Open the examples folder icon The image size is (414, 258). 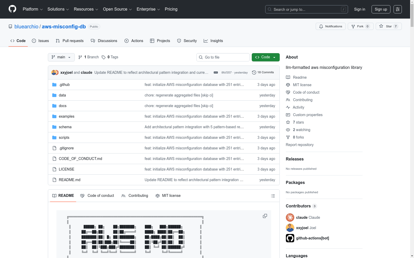coord(54,116)
